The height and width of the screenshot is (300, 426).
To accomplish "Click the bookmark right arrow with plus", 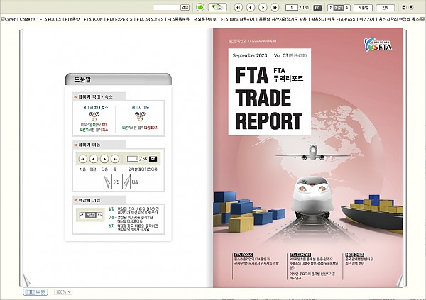I will tap(347, 8).
